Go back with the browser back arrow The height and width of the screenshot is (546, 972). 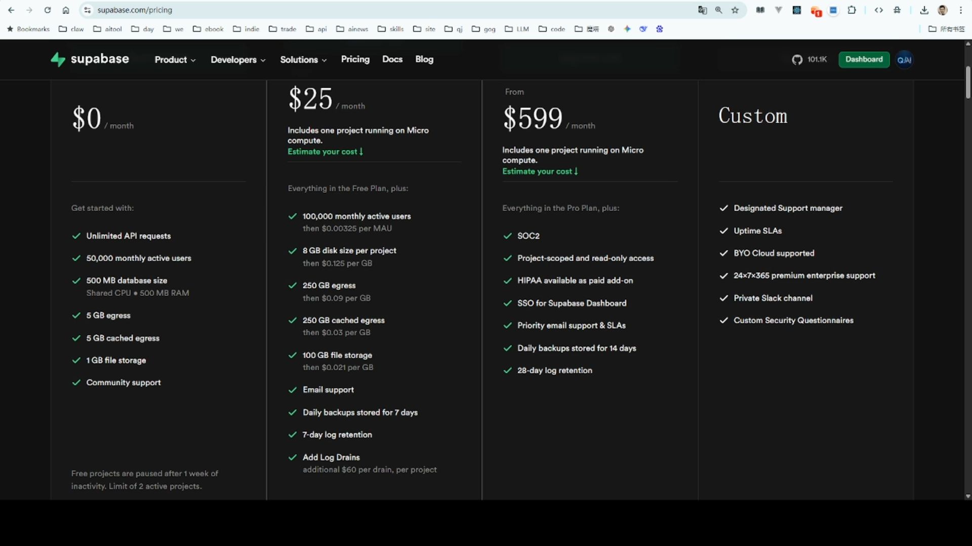(x=11, y=10)
